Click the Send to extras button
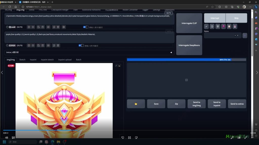Screen dimensions: 259x145 coord(237,104)
